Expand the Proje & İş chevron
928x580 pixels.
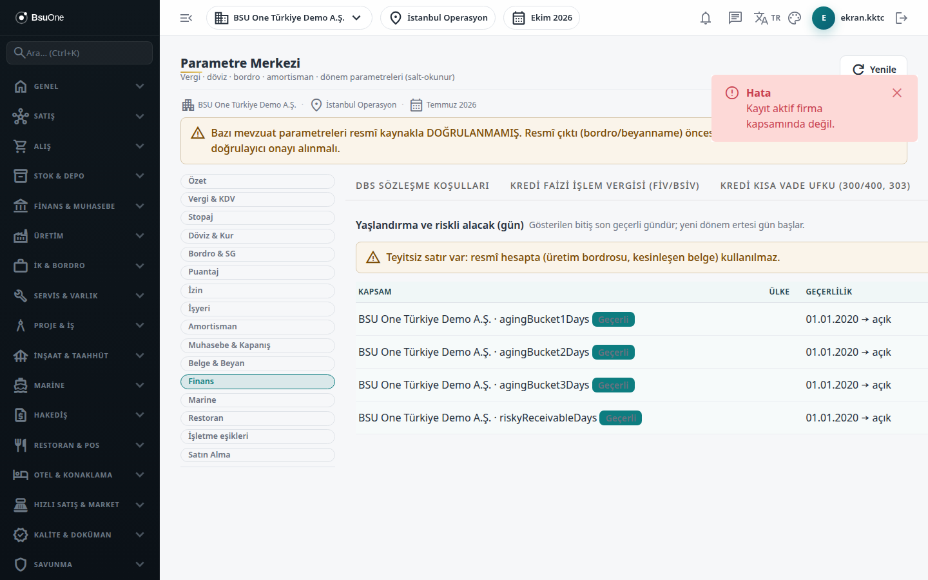click(x=140, y=325)
